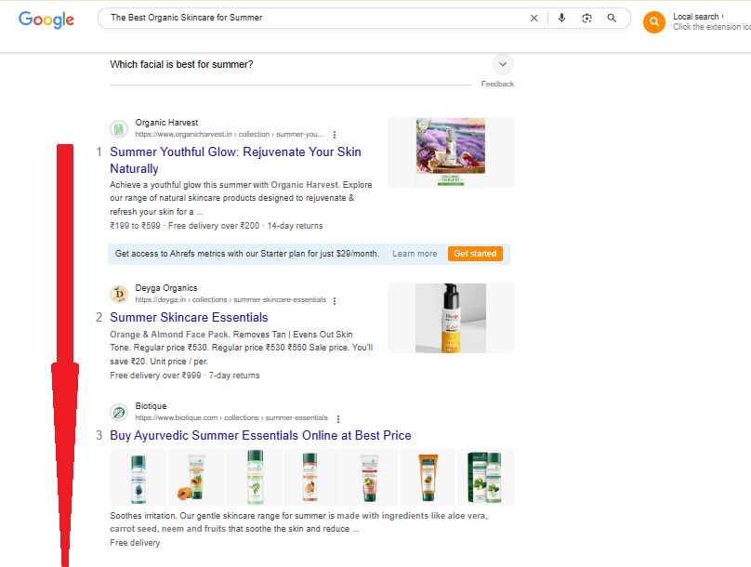
Task: Open Deyga Organics site favicon
Action: coord(119,294)
